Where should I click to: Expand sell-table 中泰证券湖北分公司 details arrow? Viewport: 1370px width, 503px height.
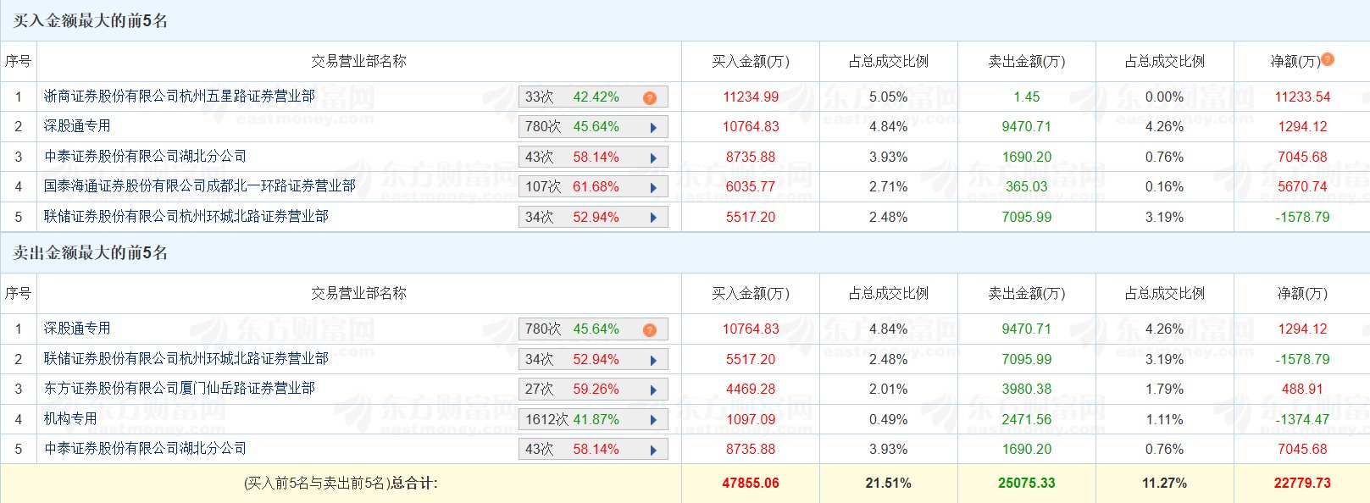click(x=653, y=450)
